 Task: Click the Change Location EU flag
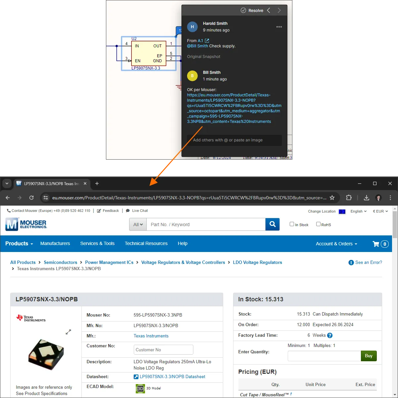coord(342,212)
